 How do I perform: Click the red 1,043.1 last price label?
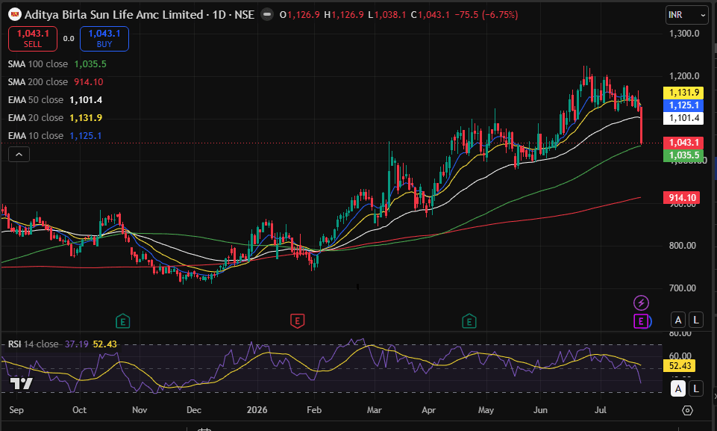[x=683, y=143]
